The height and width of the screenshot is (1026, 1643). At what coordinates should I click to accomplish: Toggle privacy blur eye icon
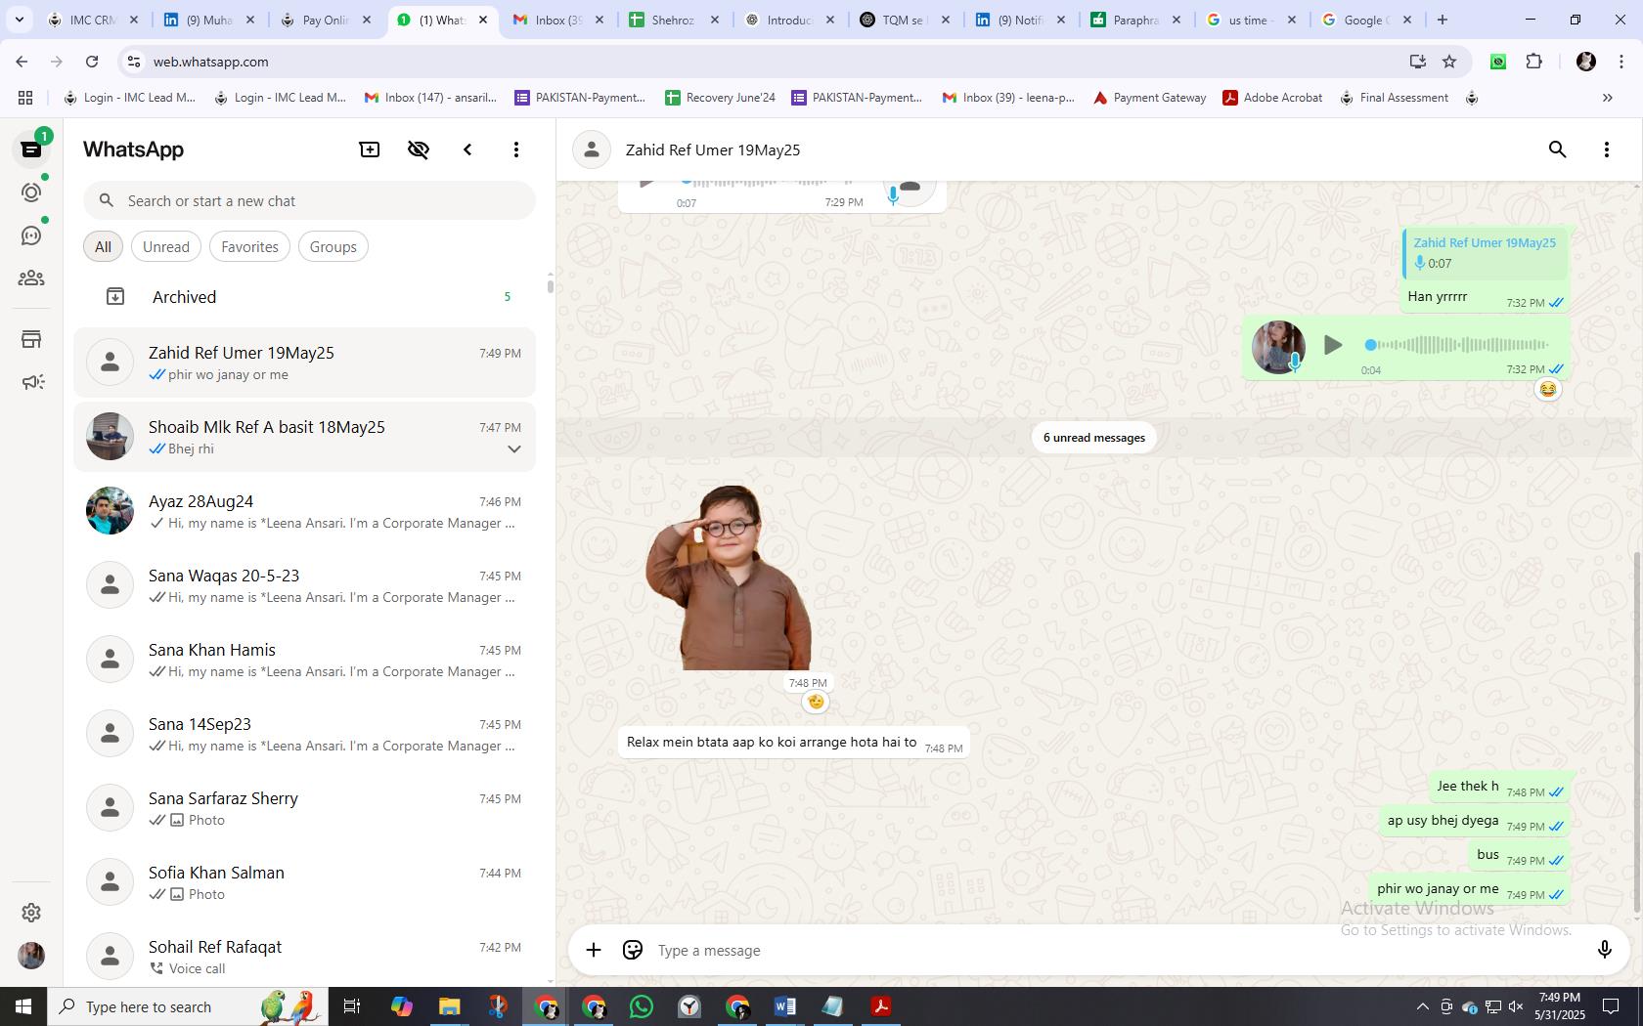coord(419,150)
